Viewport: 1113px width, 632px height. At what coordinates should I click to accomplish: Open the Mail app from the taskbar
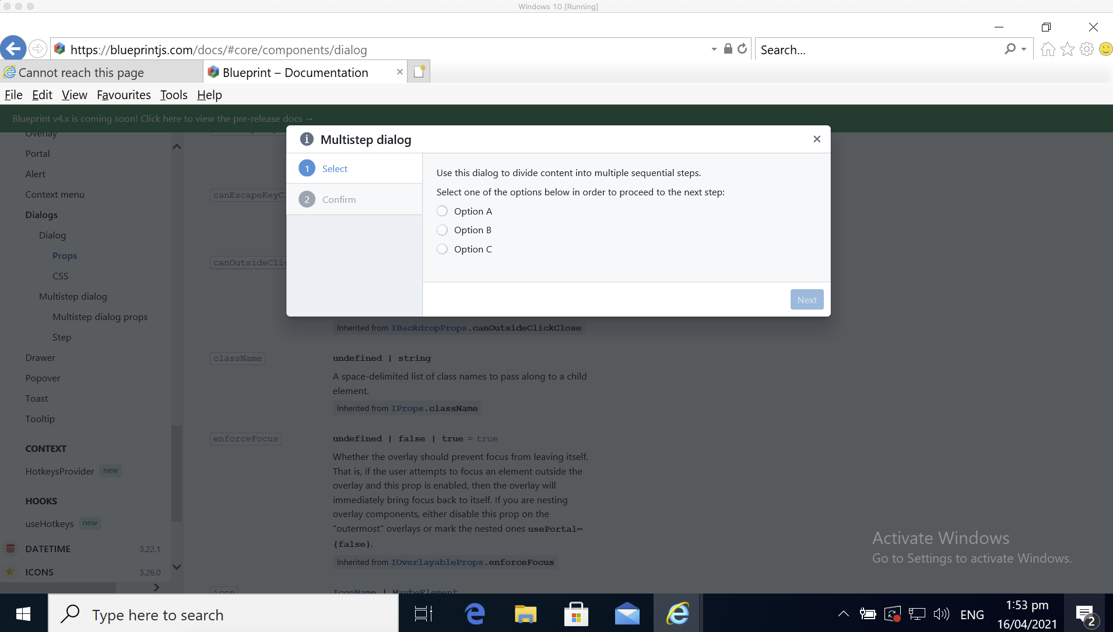627,614
